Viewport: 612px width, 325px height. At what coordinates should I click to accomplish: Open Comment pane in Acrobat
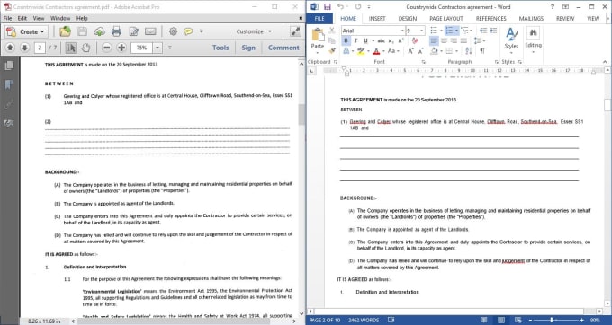point(283,48)
